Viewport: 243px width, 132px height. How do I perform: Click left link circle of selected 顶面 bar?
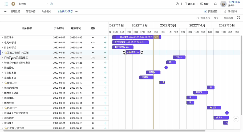coord(124,52)
